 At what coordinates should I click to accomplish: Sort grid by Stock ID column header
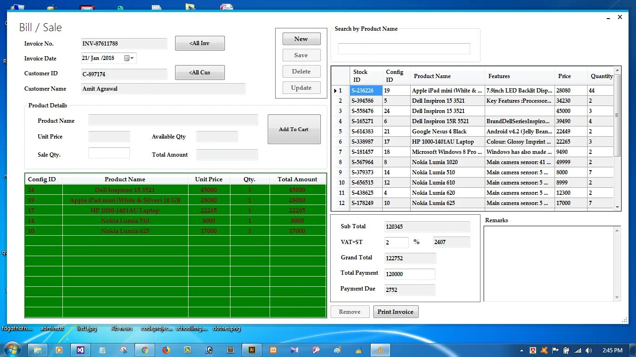(365, 76)
